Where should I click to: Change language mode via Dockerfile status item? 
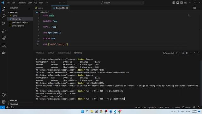(175, 107)
